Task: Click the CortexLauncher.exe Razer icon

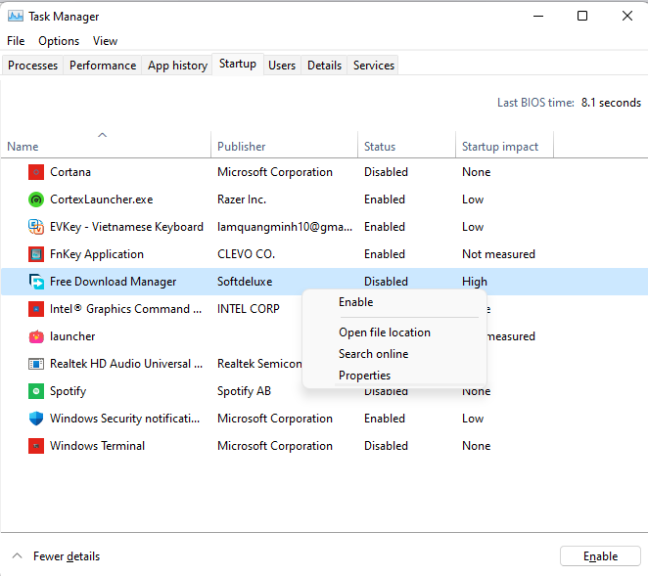Action: click(x=36, y=199)
